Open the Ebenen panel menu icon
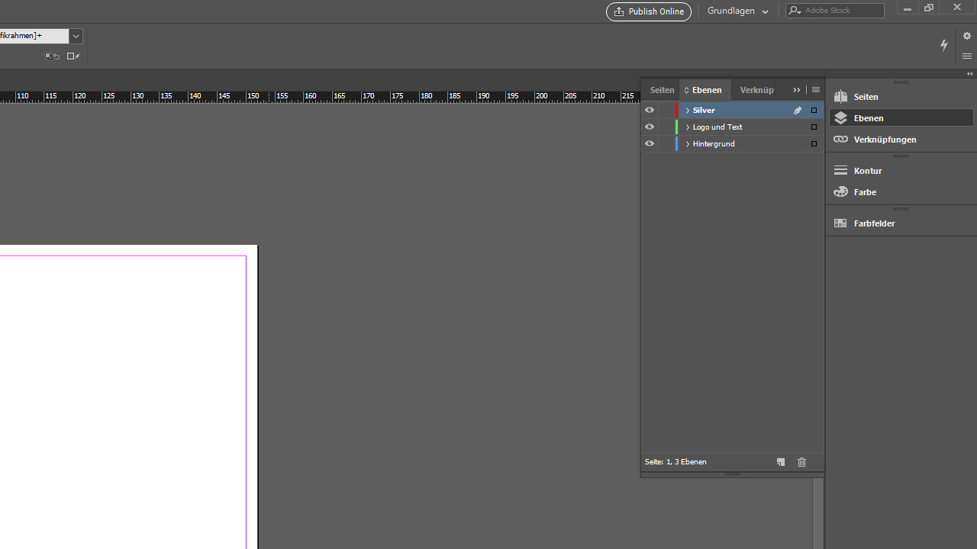 (816, 90)
